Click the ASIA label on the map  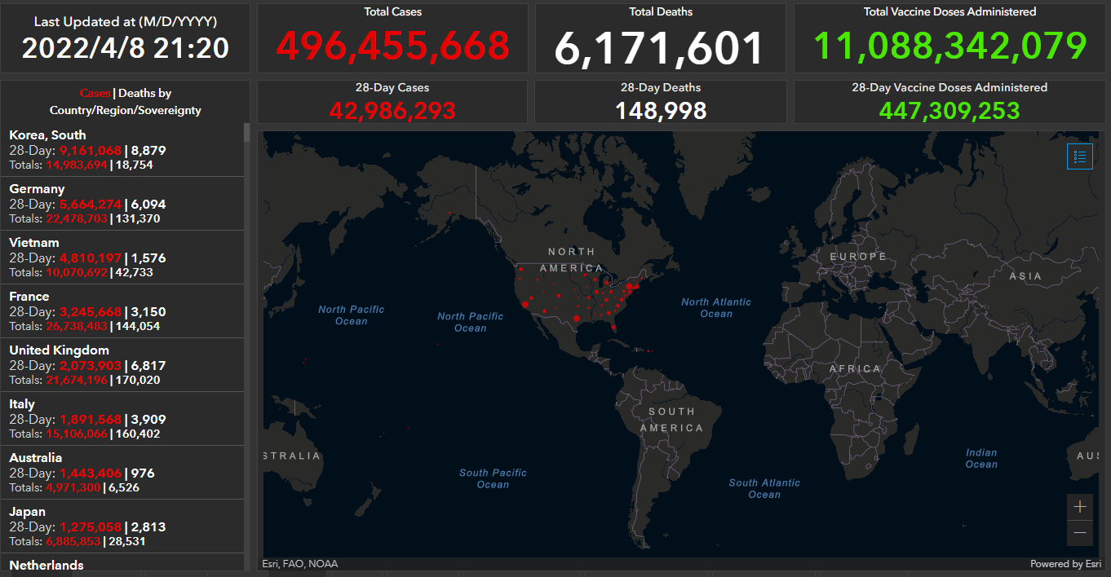(1025, 276)
